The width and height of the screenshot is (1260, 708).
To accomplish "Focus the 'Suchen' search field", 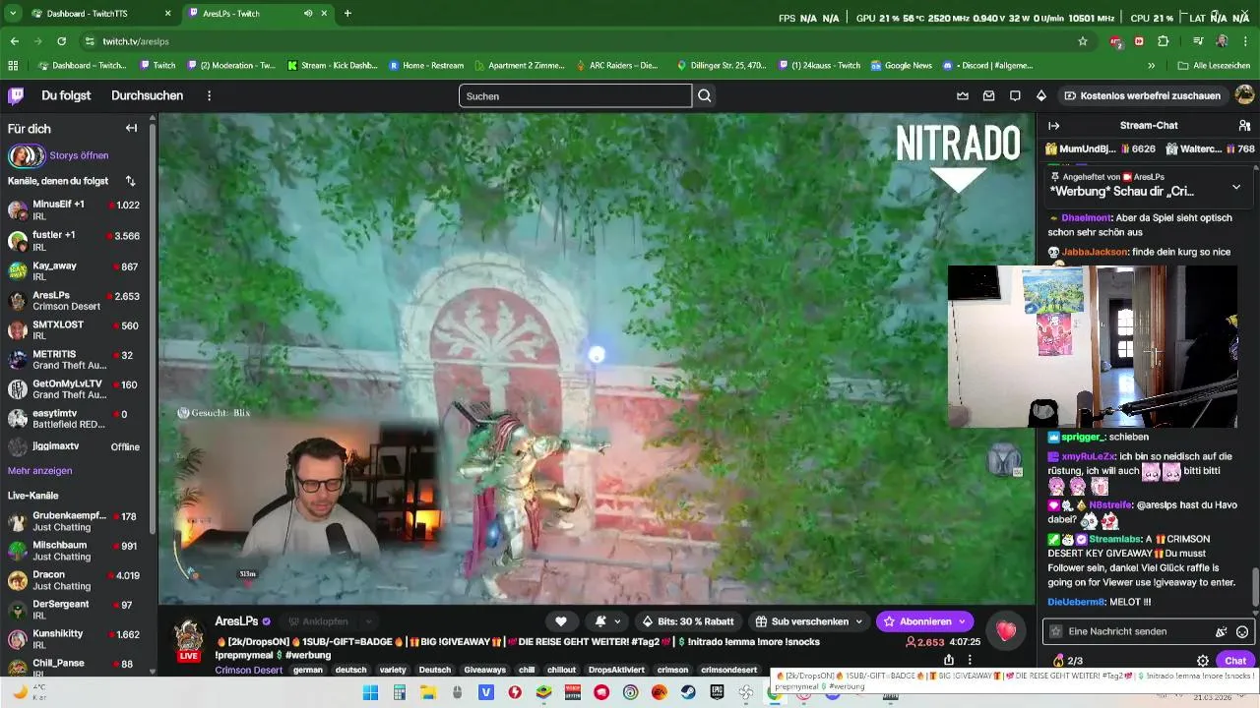I will coord(575,95).
